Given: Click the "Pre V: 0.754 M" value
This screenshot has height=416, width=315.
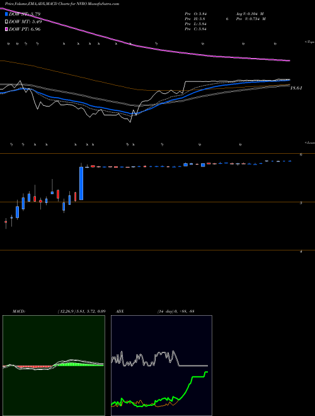Looking at the screenshot, I should pyautogui.click(x=250, y=19).
